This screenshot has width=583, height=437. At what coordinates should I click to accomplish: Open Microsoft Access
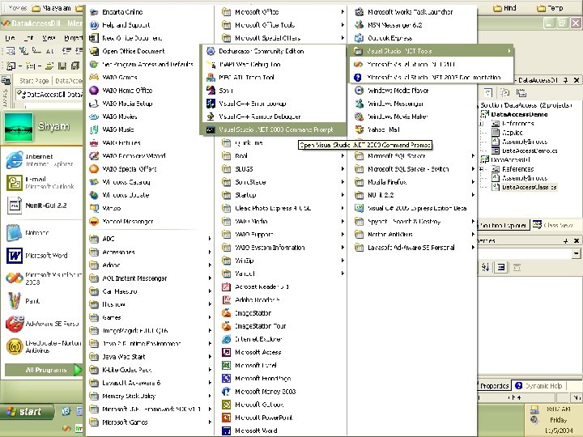[283, 352]
